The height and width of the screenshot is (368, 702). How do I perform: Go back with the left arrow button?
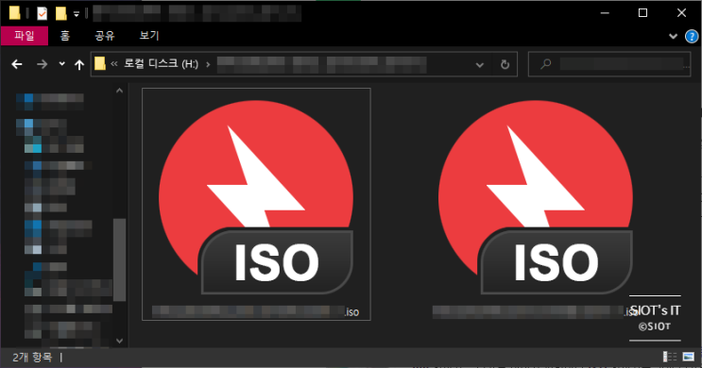(17, 64)
